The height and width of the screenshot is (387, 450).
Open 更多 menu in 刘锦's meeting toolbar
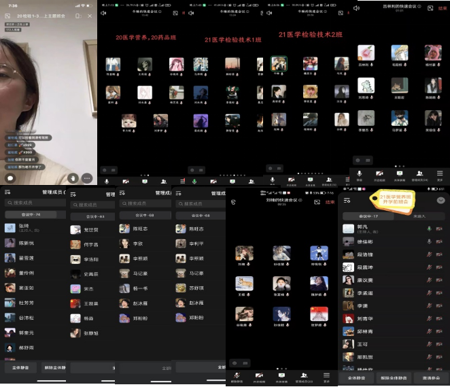(326, 375)
